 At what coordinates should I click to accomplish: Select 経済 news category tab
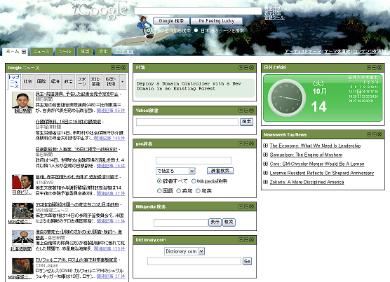click(55, 81)
